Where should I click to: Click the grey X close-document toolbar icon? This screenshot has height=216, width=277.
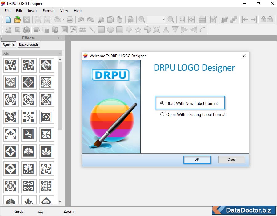[x=27, y=19]
